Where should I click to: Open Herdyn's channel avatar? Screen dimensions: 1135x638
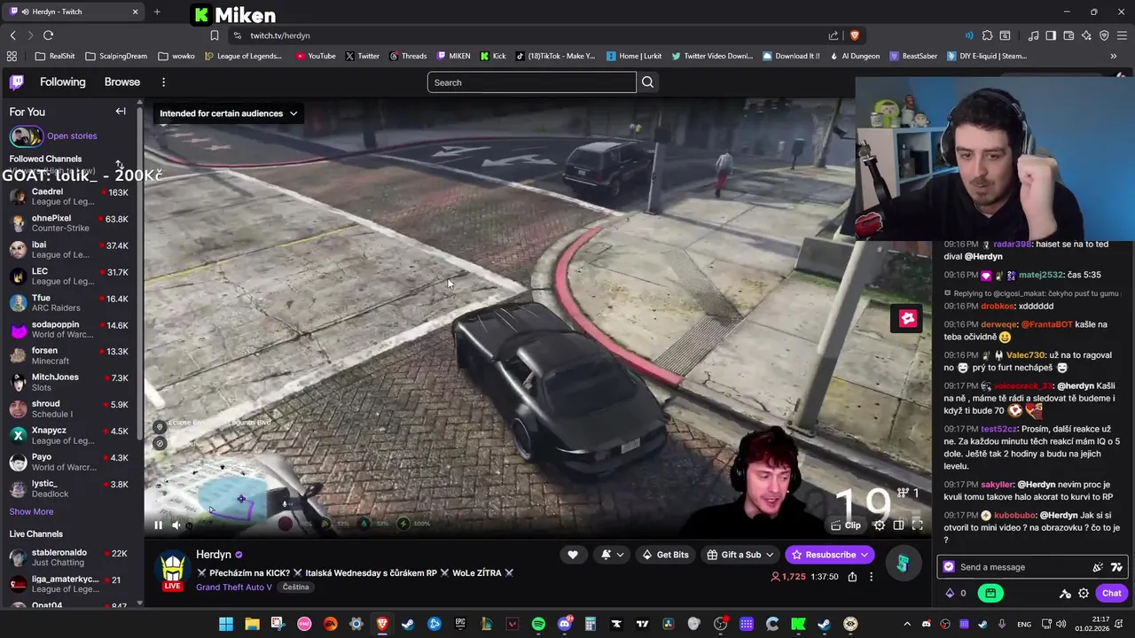click(x=172, y=569)
